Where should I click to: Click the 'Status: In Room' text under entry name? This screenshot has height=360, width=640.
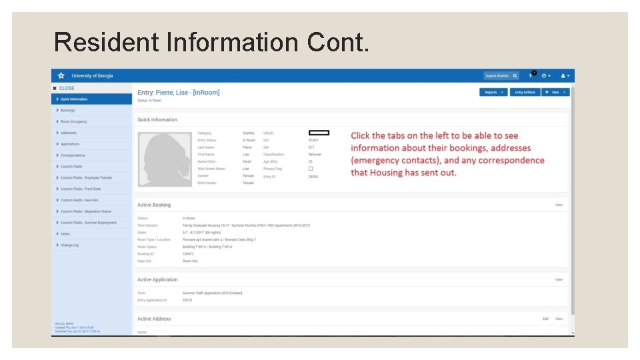pos(149,101)
